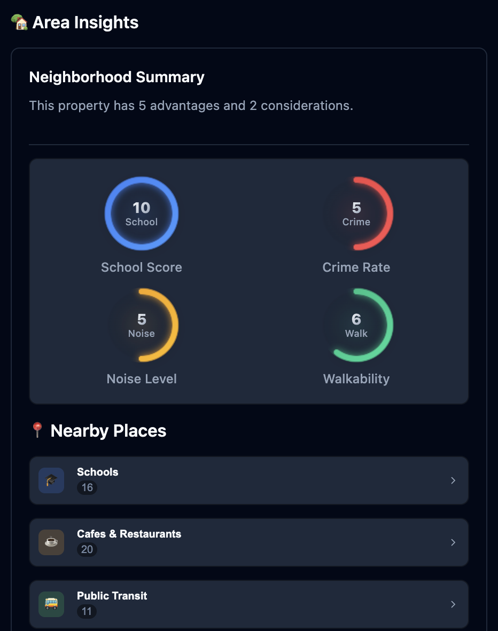Click the red Crime Rate gauge
The image size is (498, 631).
[356, 214]
